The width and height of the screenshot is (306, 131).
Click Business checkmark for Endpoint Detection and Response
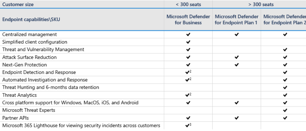tap(187, 72)
